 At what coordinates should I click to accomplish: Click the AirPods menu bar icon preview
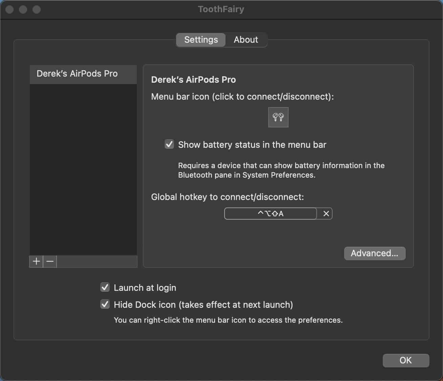(x=278, y=117)
